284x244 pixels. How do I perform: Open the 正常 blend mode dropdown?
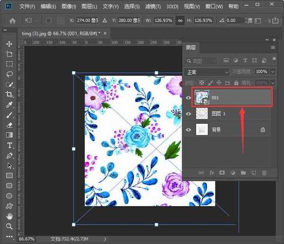[206, 72]
